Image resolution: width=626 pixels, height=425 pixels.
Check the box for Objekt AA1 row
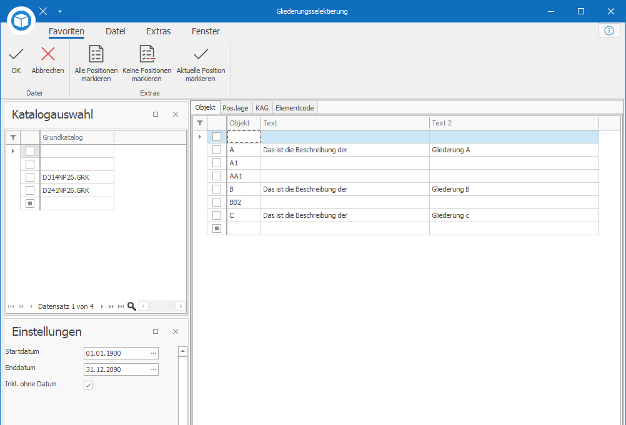click(x=217, y=176)
